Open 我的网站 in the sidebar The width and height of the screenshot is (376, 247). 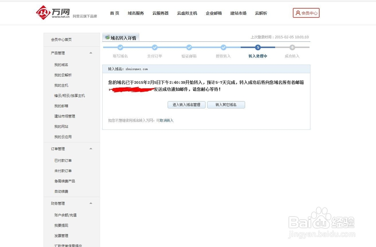tap(61, 127)
